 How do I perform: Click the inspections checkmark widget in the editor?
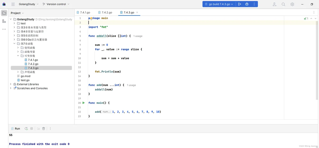[x=306, y=19]
